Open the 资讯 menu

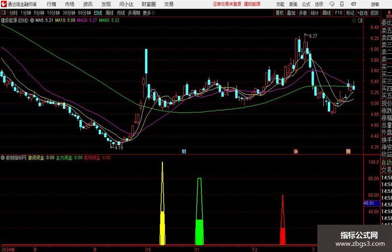click(x=88, y=4)
